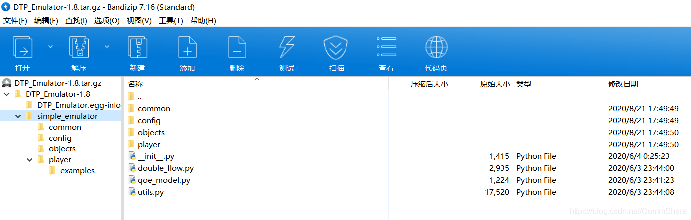The image size is (691, 220).
Task: Click the Codepage (代码页) globe icon
Action: click(x=436, y=47)
